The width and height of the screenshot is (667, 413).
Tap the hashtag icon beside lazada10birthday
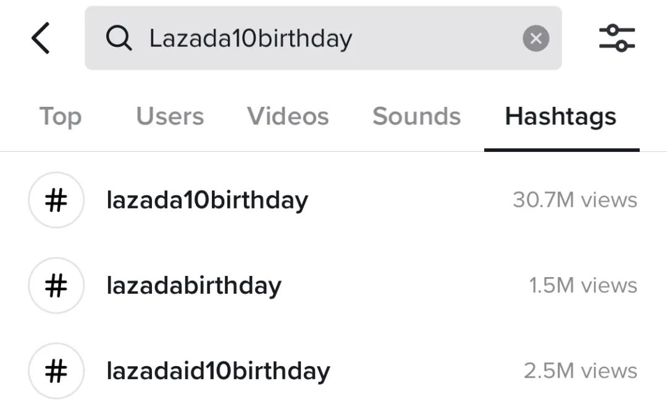pos(56,200)
